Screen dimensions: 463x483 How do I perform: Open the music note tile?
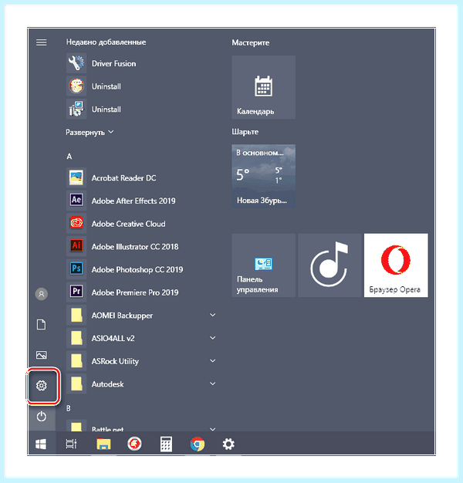330,265
